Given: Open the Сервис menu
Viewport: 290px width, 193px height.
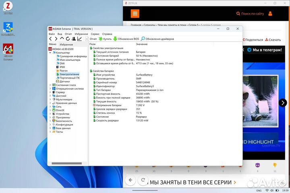Looking at the screenshot, I should point(95,34).
